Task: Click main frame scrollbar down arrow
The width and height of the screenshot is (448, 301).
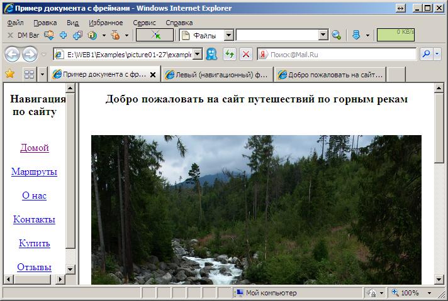Action: point(439,279)
